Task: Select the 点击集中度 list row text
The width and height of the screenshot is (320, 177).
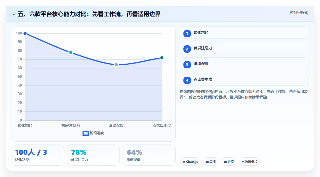Action: point(203,80)
